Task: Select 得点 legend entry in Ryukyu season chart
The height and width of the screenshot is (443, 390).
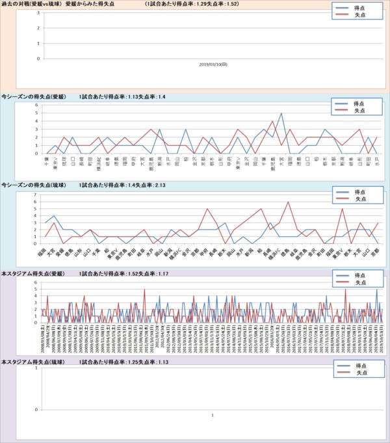Action: (360, 192)
